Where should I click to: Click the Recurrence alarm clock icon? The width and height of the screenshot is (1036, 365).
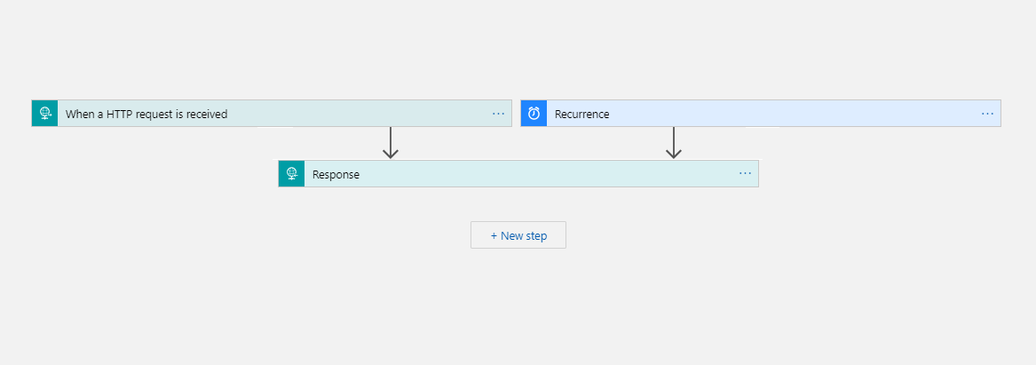pos(534,113)
